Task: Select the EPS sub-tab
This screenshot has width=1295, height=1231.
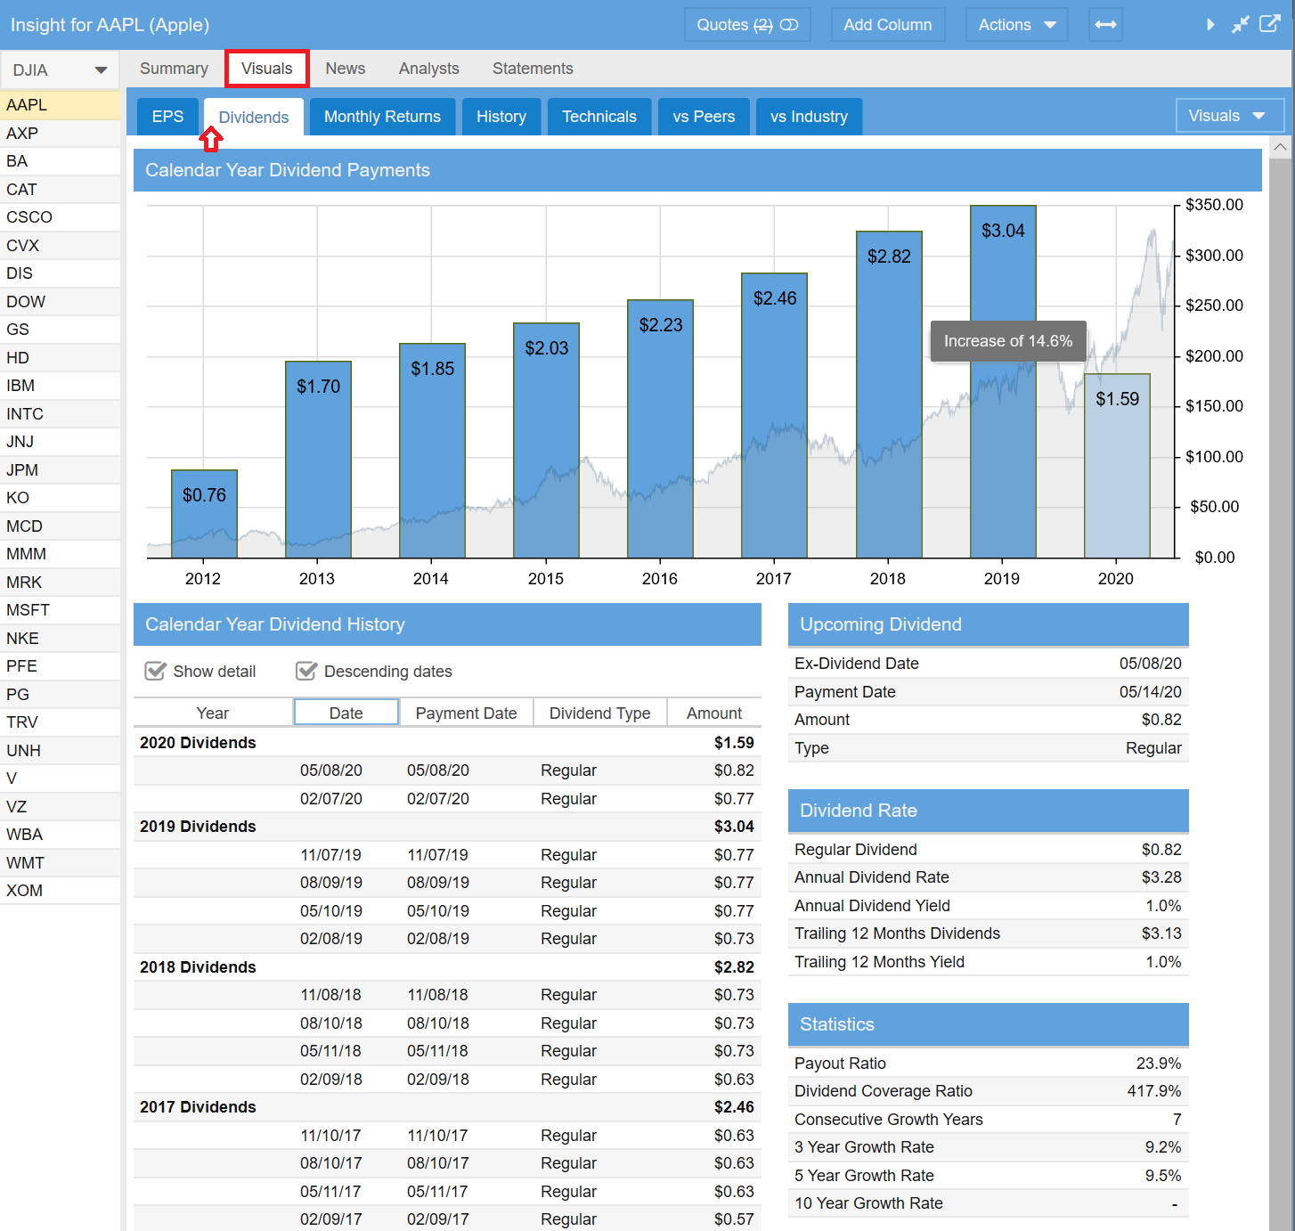Action: tap(167, 117)
